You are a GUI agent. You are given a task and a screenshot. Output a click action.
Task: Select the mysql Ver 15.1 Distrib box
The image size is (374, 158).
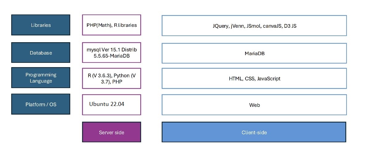tap(112, 53)
